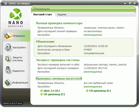This screenshot has width=139, height=112.
Task: Click the title bar power icon
Action: (6, 3)
